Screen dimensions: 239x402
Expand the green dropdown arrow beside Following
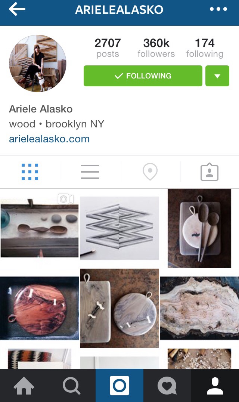tap(217, 76)
